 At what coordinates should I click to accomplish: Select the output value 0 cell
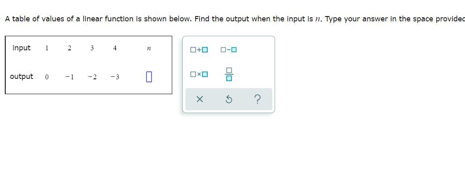click(47, 77)
